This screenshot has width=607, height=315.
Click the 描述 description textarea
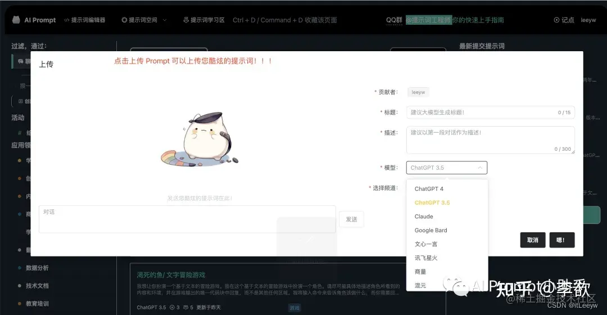click(x=491, y=140)
